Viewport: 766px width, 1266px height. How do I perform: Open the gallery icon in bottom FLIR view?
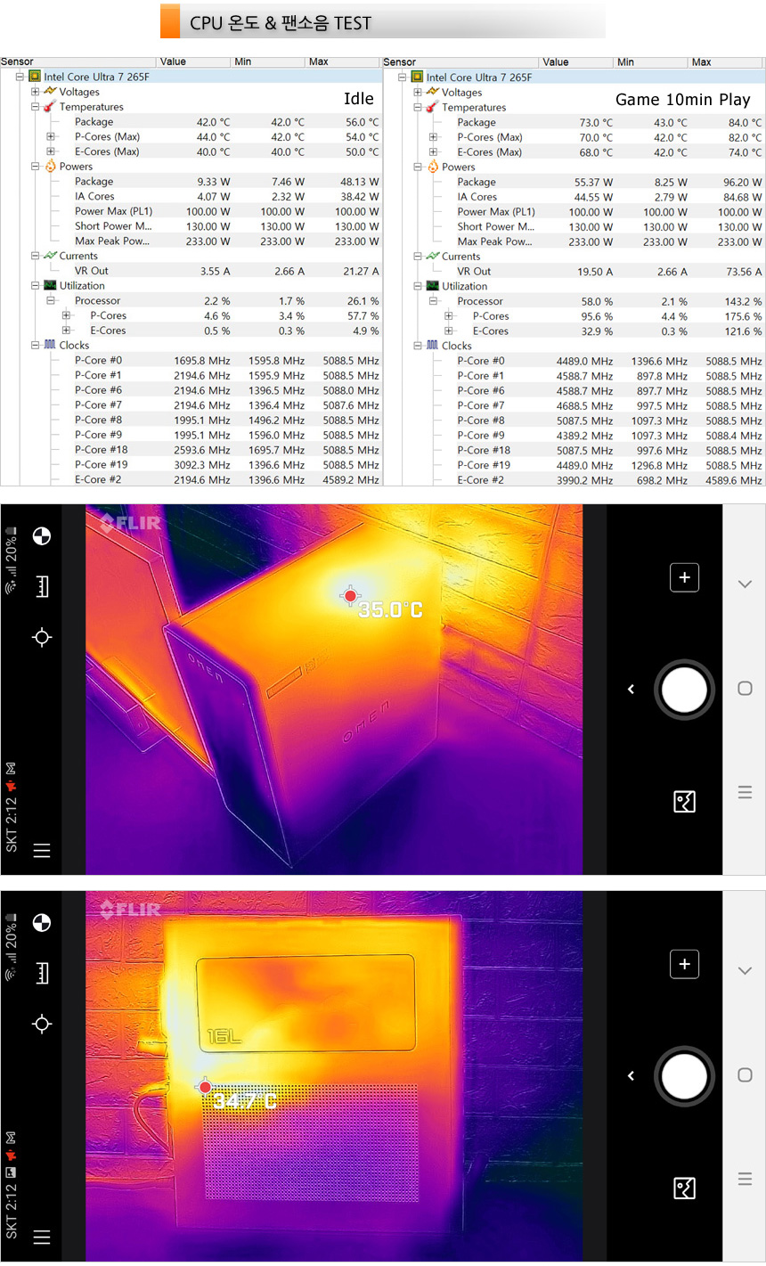coord(684,1188)
